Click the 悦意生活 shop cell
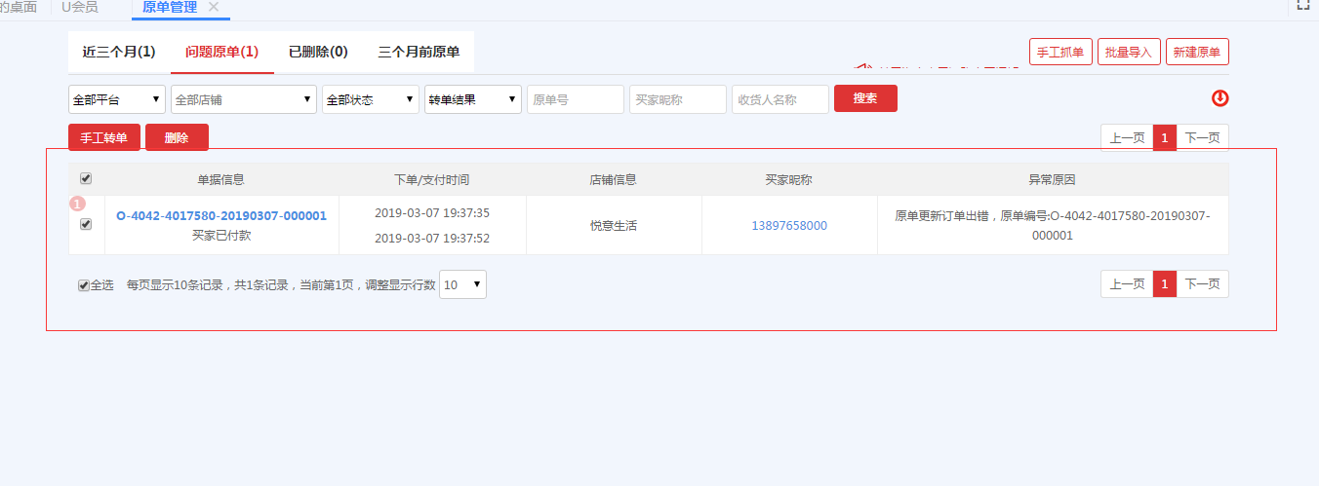Image resolution: width=1319 pixels, height=486 pixels. coord(614,226)
